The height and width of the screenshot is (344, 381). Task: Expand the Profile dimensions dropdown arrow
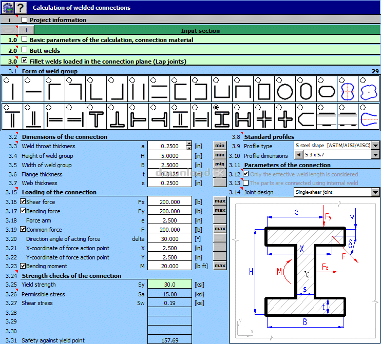tap(376, 155)
